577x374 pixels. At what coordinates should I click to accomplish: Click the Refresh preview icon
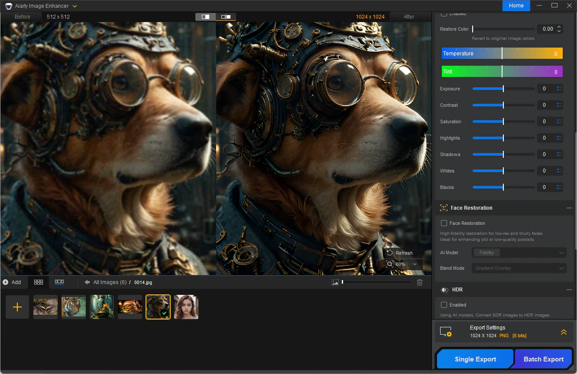pos(389,253)
